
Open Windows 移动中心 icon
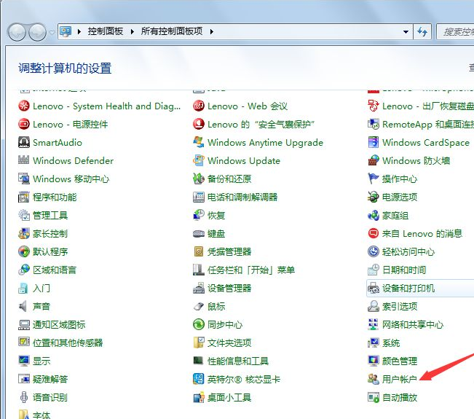[x=24, y=179]
